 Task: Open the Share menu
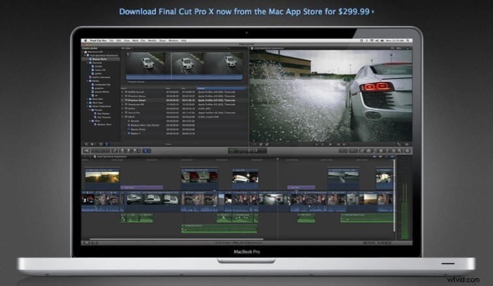click(x=162, y=41)
